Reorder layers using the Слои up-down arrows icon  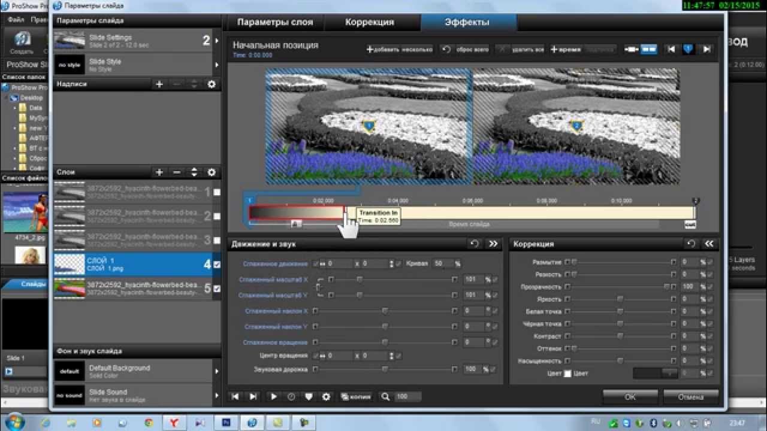tap(194, 172)
